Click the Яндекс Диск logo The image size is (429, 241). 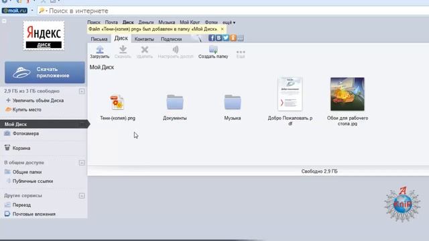pyautogui.click(x=44, y=35)
